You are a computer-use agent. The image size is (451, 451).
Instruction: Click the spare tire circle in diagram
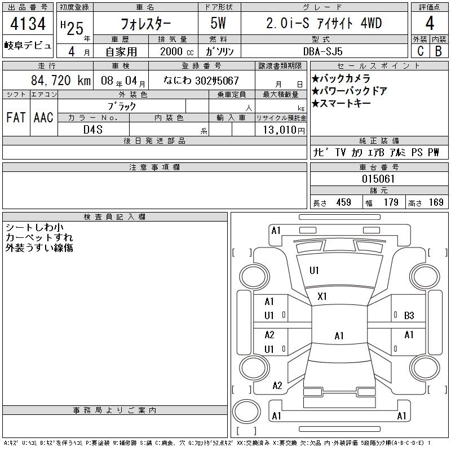[x=246, y=412]
